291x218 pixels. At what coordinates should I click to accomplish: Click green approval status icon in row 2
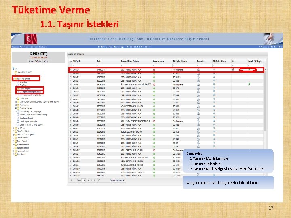coord(154,73)
